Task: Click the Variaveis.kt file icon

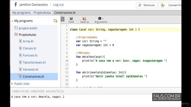Action: (x=21, y=69)
